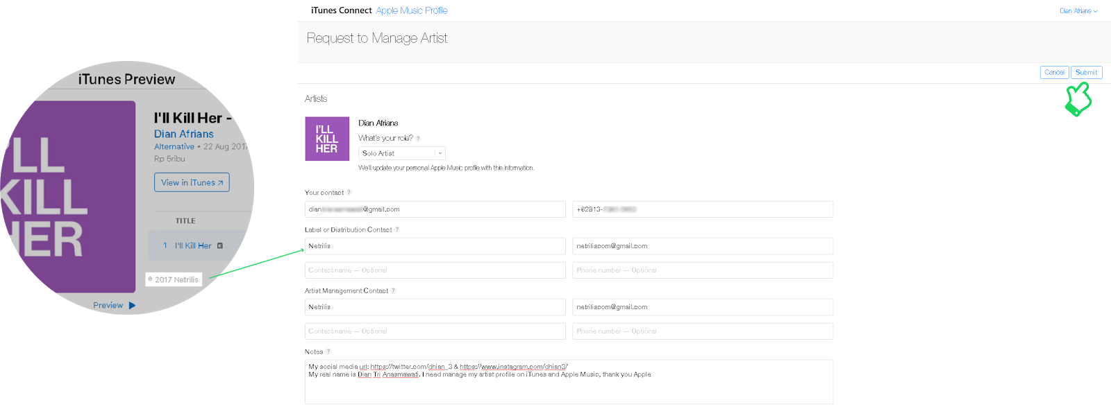Image resolution: width=1111 pixels, height=409 pixels.
Task: Click the 22 Aug release date text
Action: [225, 146]
